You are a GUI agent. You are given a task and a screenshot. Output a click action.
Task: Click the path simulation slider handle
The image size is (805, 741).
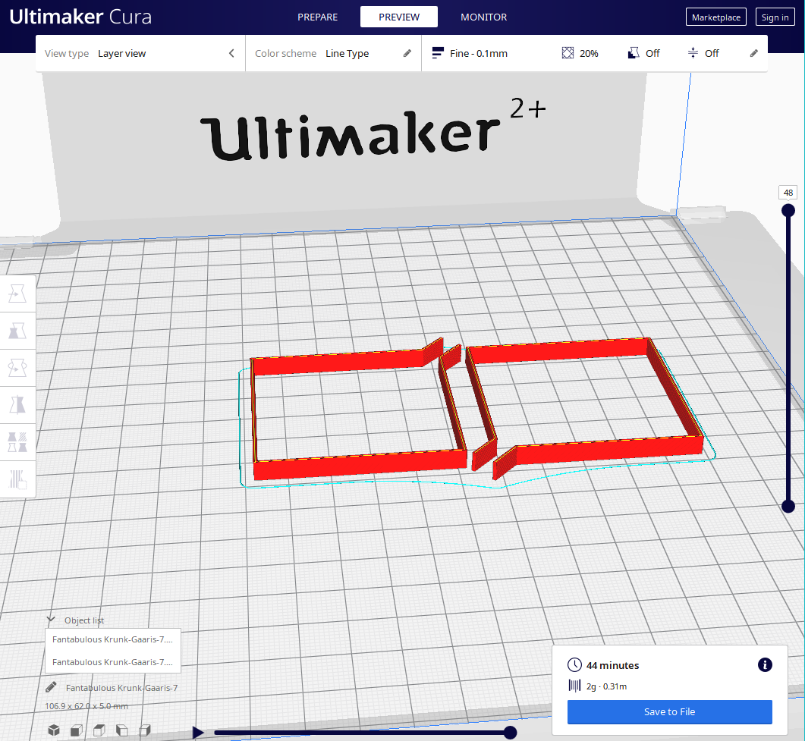510,732
